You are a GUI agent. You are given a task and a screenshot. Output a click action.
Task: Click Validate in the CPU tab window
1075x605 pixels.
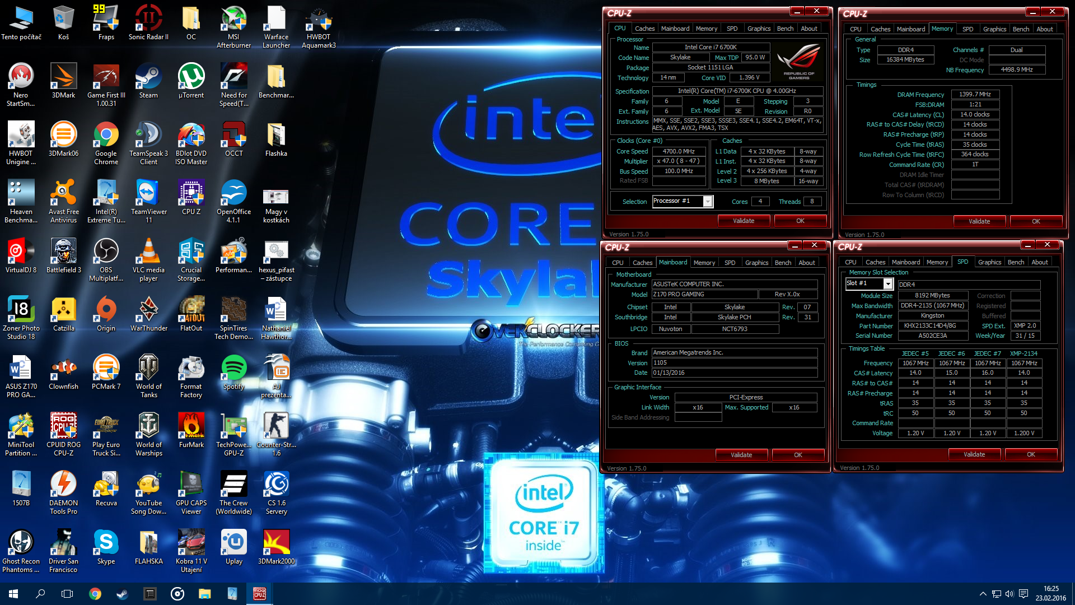point(744,221)
